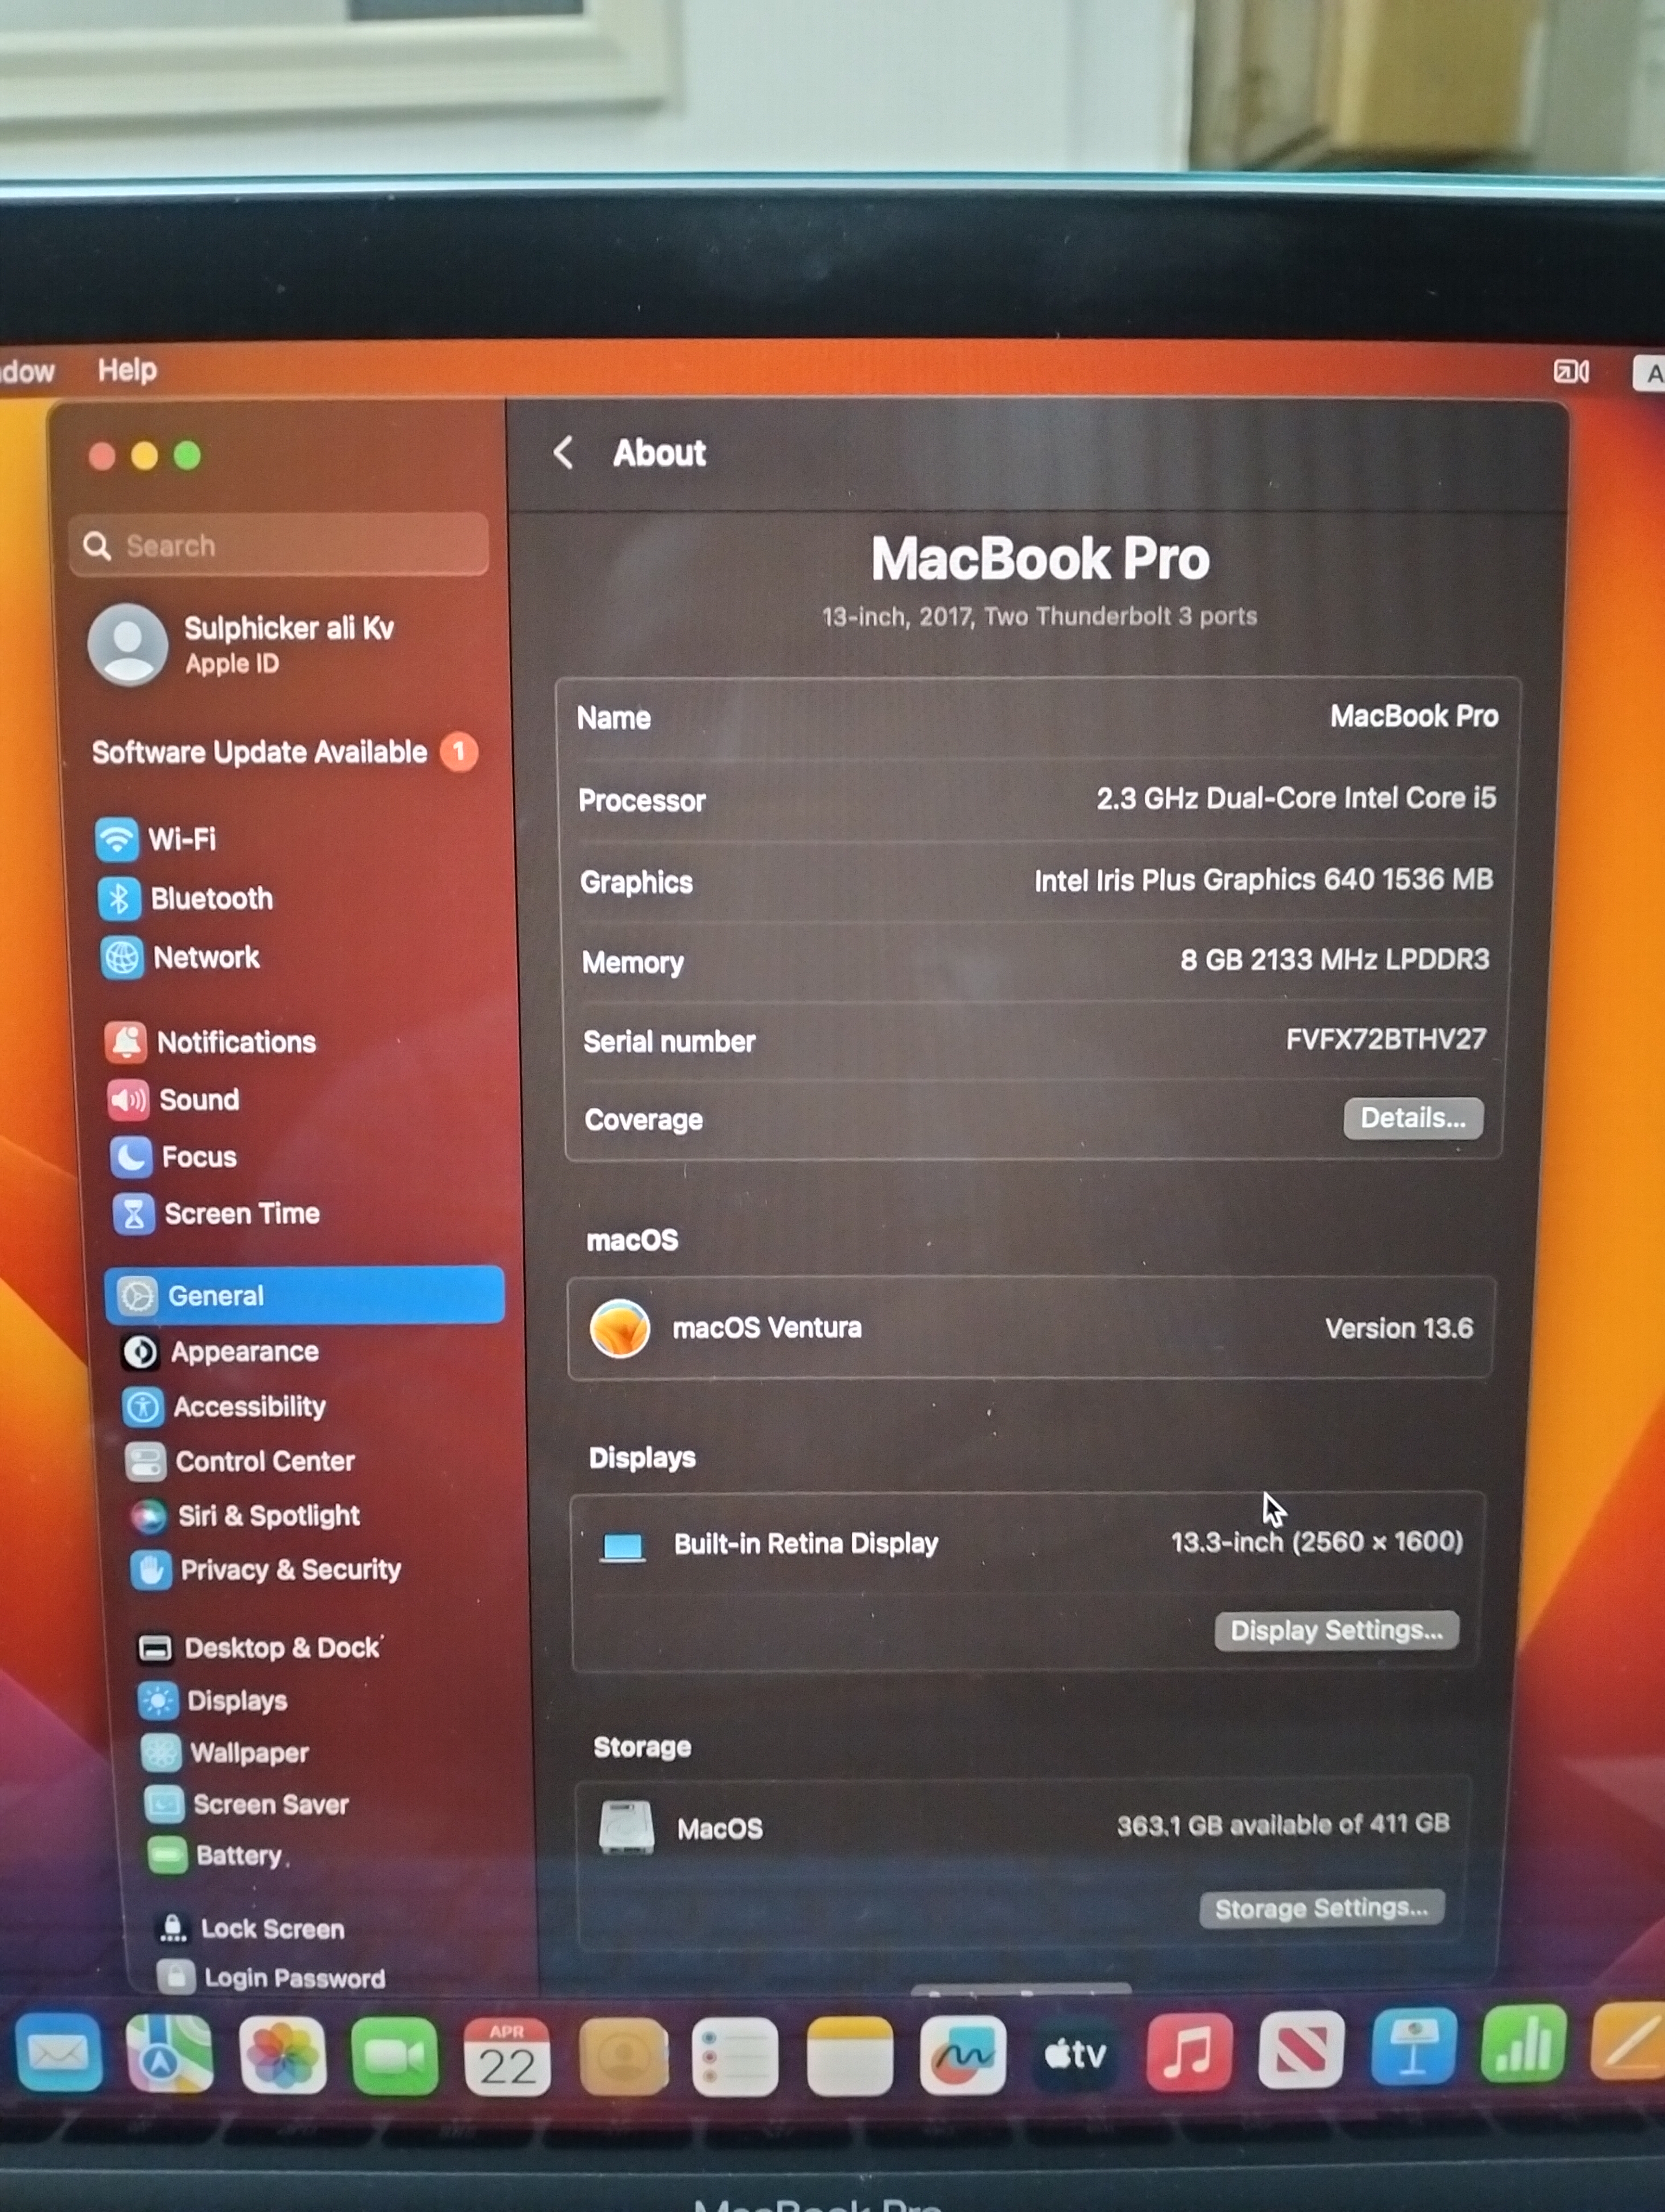Screen dimensions: 1665x2212
Task: Open Displays settings in sidebar
Action: (x=214, y=1700)
